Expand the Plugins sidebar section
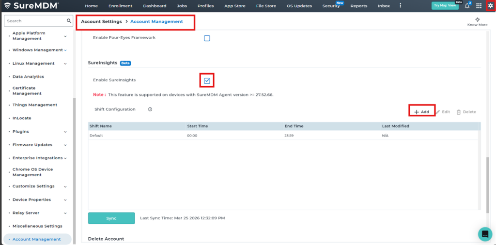This screenshot has width=496, height=245. (65, 132)
